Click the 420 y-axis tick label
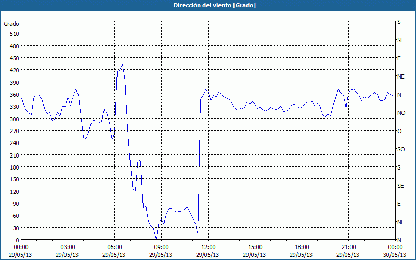Image resolution: width=416 pixels, height=260 pixels. coord(15,70)
